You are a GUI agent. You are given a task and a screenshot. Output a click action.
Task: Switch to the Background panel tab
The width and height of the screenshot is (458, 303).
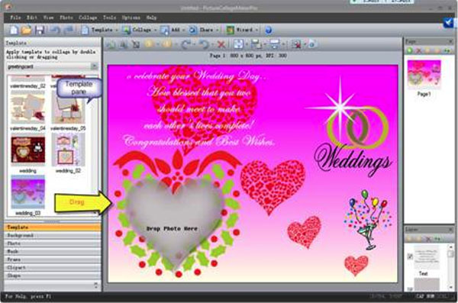[53, 235]
